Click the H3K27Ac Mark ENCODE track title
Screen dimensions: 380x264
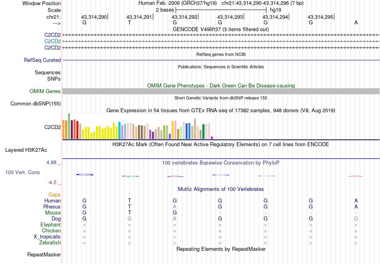(221, 145)
